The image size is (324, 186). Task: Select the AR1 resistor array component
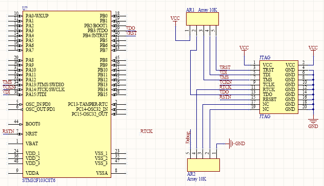pyautogui.click(x=202, y=19)
